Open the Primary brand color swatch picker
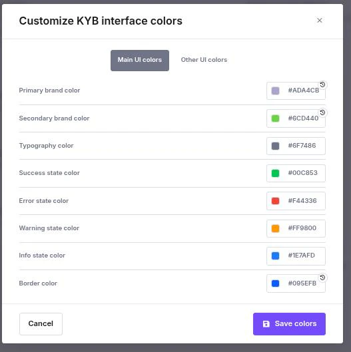351x352 pixels. tap(275, 90)
